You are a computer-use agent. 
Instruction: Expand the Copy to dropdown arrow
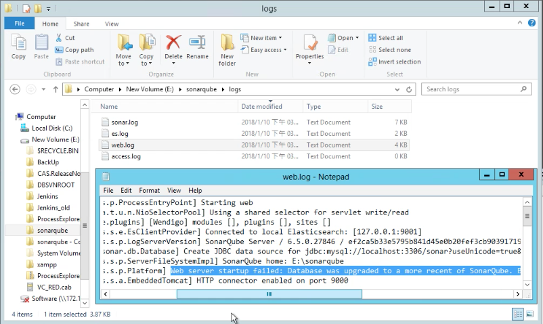[150, 64]
